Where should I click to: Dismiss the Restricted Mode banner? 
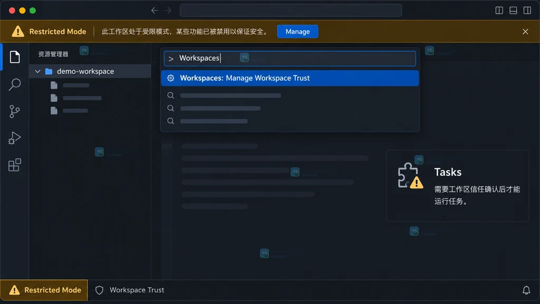525,31
